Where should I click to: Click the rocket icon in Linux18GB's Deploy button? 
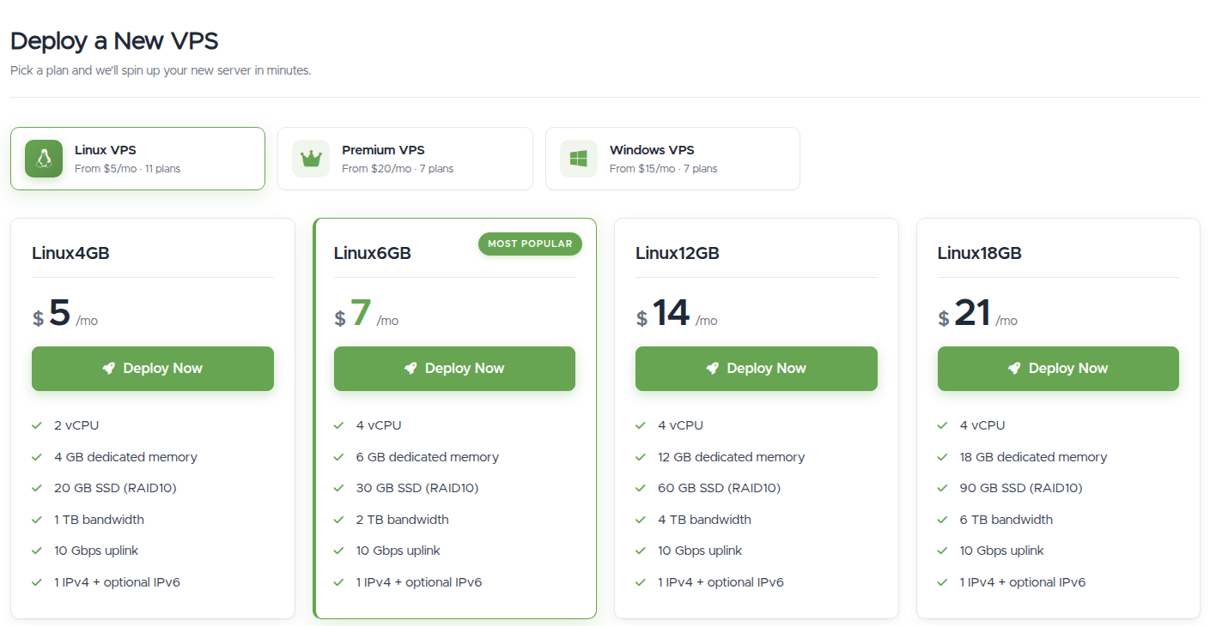pos(1014,369)
